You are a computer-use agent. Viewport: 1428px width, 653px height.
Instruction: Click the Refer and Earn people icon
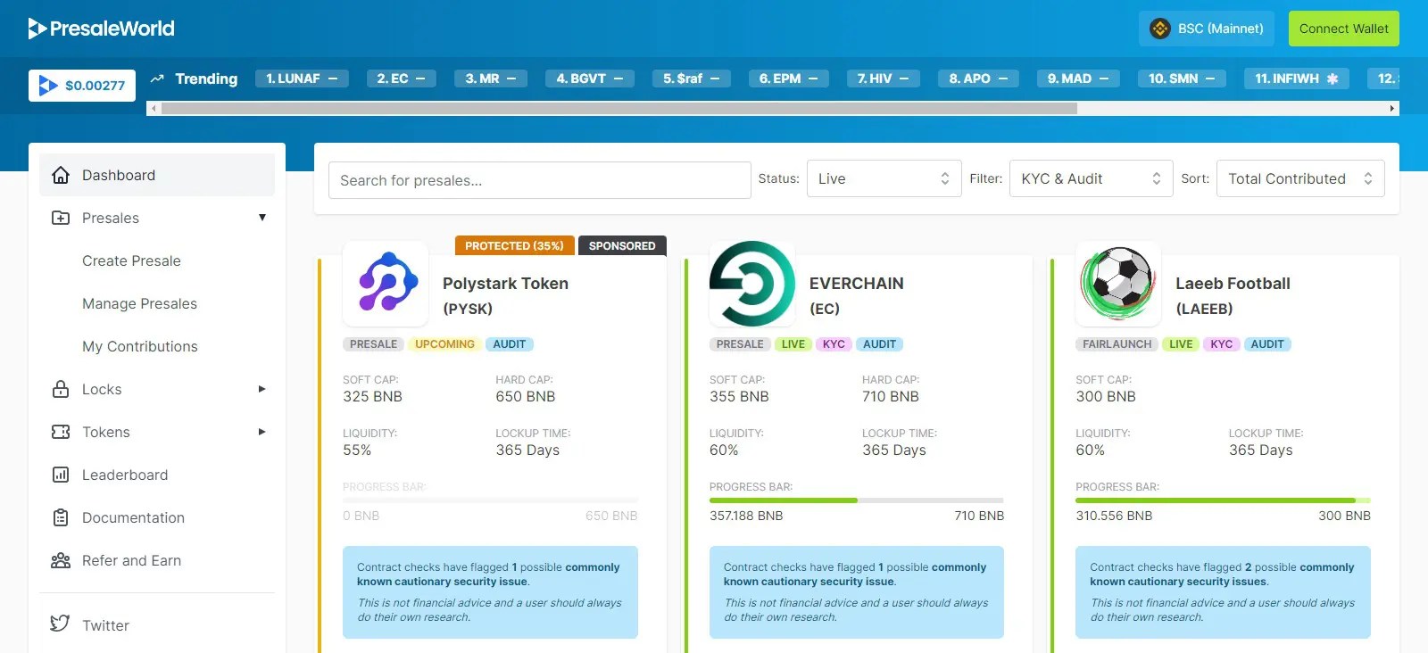coord(61,560)
